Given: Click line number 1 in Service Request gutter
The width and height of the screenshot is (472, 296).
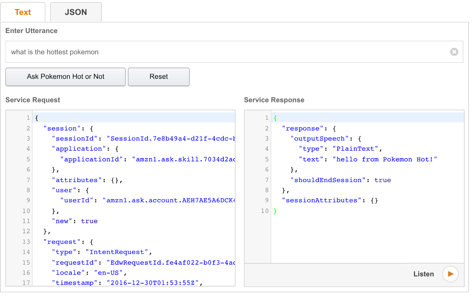Looking at the screenshot, I should tap(28, 118).
